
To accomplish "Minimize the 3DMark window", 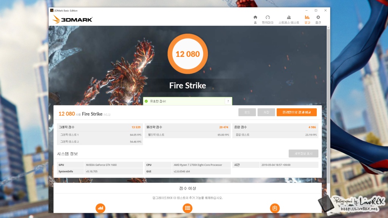I will pos(307,10).
